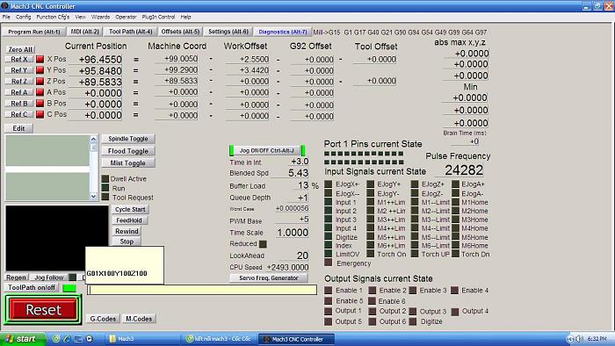Viewport: 615px width, 346px height.
Task: Open Servo Freq. Generator
Action: 269,278
